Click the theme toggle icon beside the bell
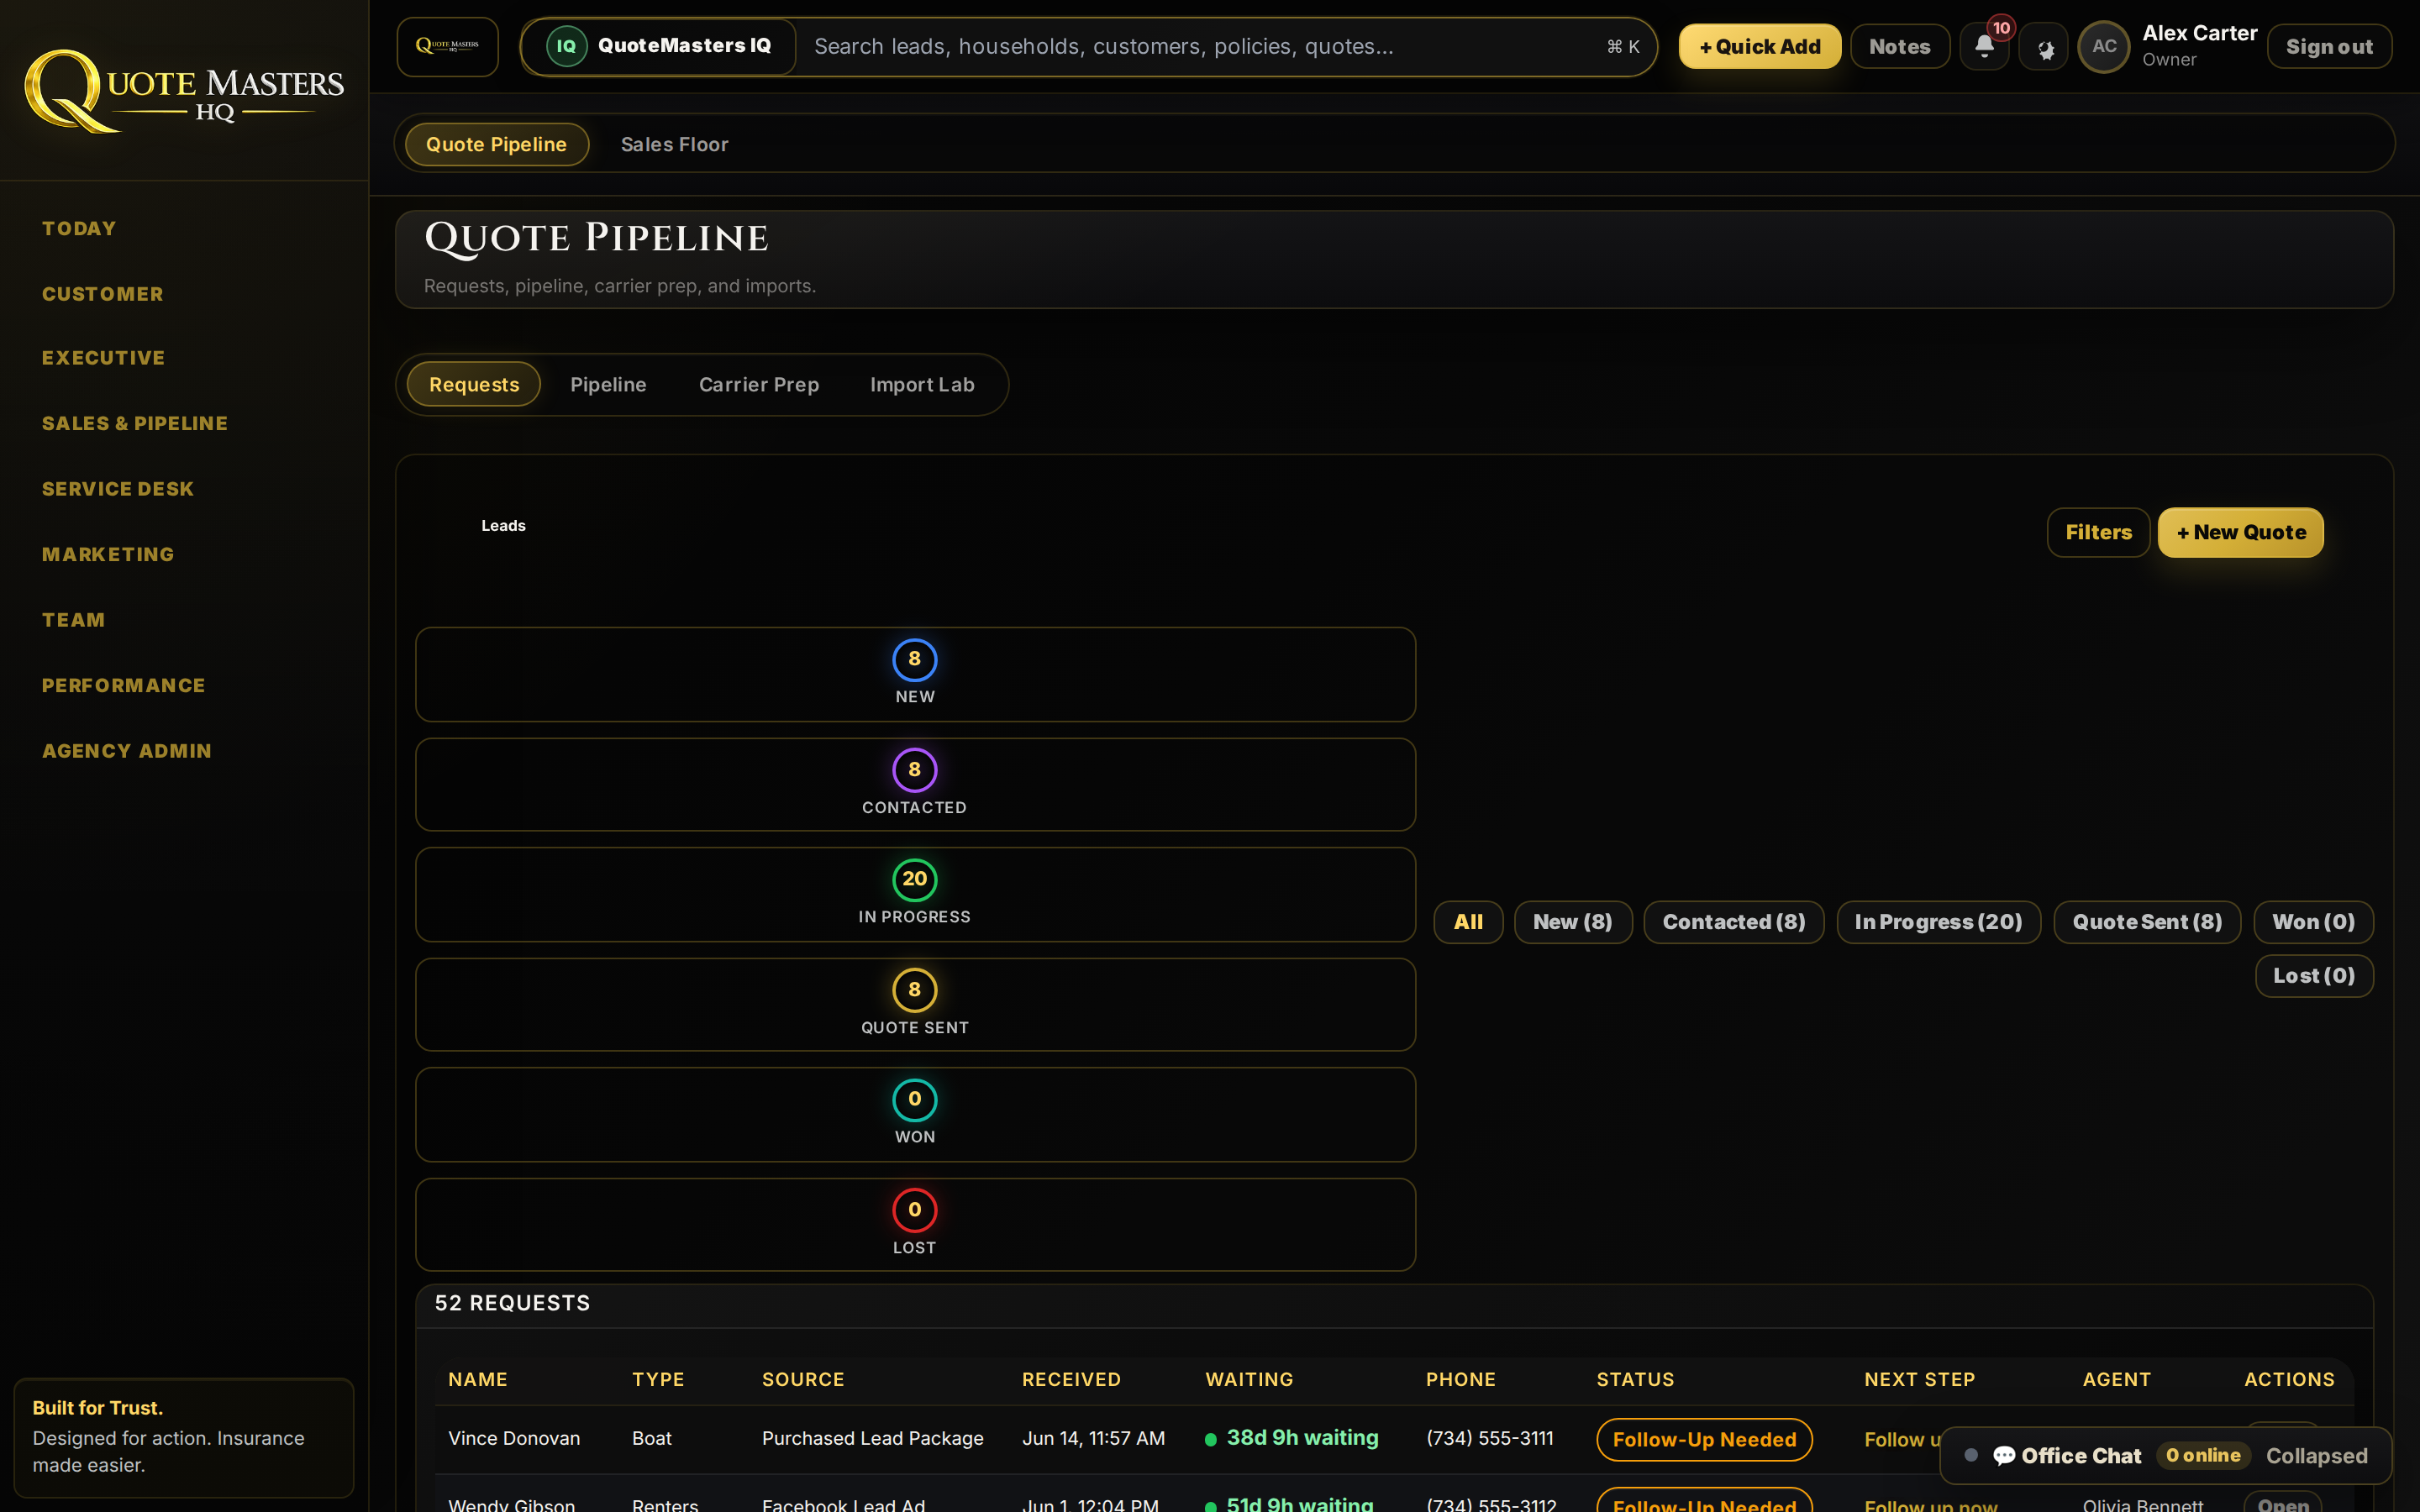This screenshot has height=1512, width=2420. point(2044,47)
